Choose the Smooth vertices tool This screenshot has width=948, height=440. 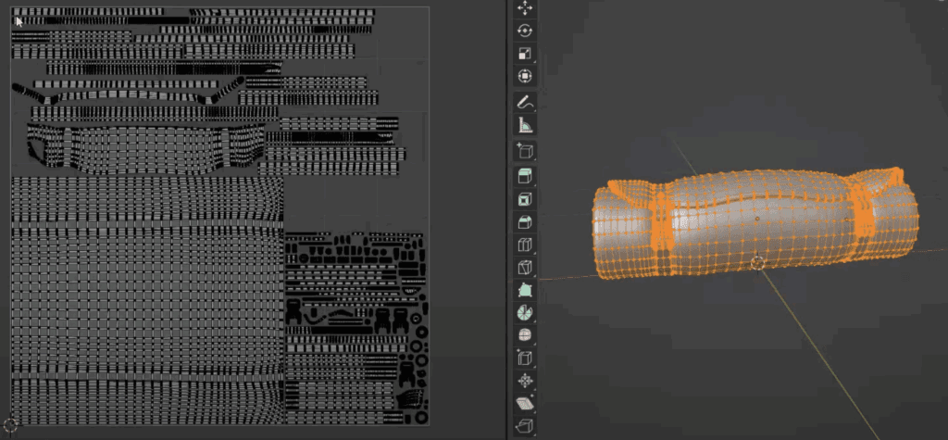[524, 335]
